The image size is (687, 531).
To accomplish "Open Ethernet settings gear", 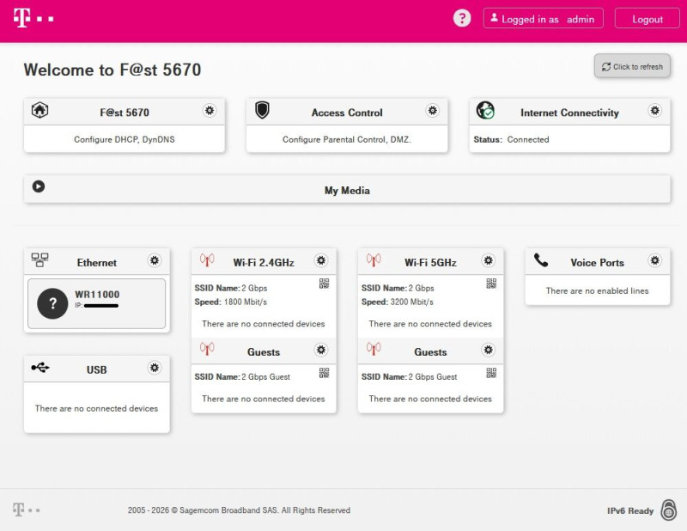I will [155, 260].
